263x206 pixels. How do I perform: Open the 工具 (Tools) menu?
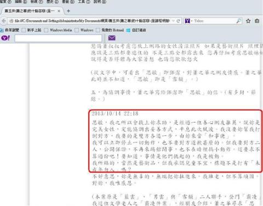click(x=84, y=2)
